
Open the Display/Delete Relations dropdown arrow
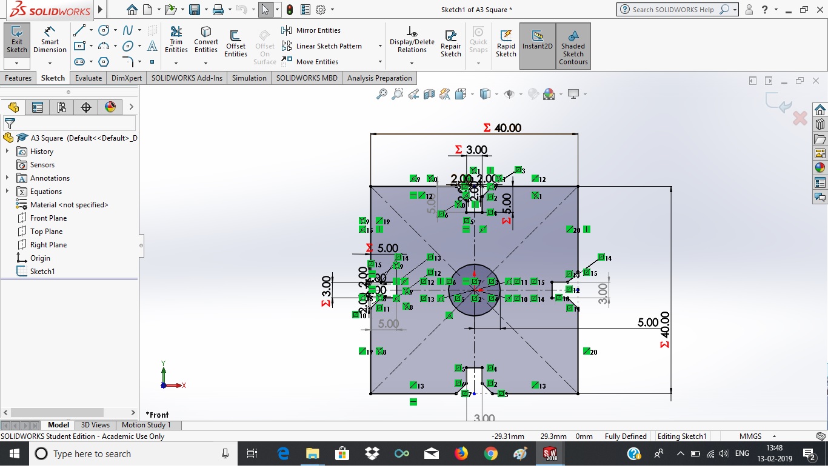[x=412, y=62]
